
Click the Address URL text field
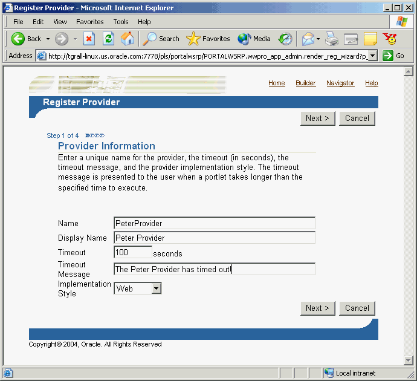click(x=207, y=56)
